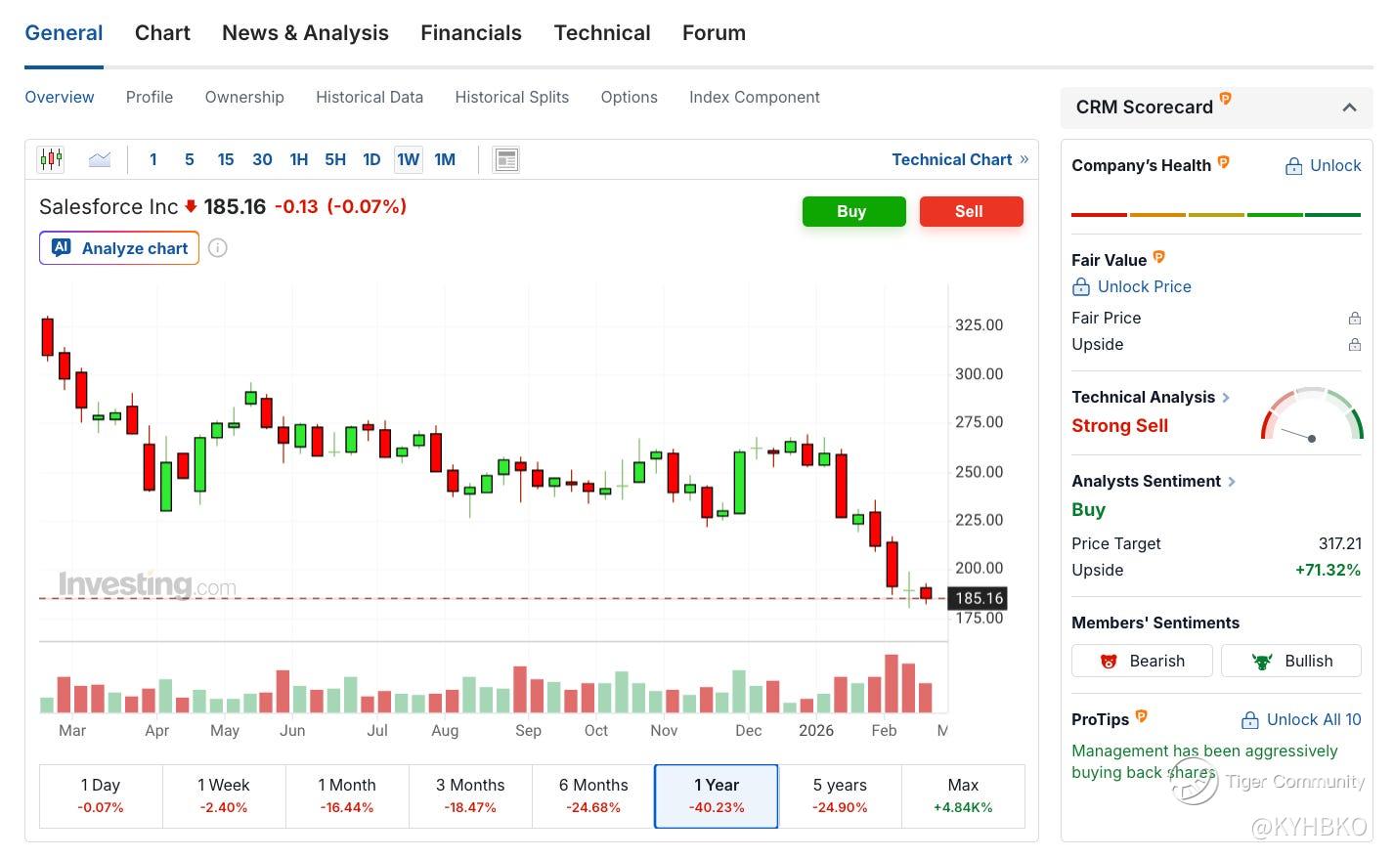Open the Chart tab
Viewport: 1394px width, 858px height.
162,33
